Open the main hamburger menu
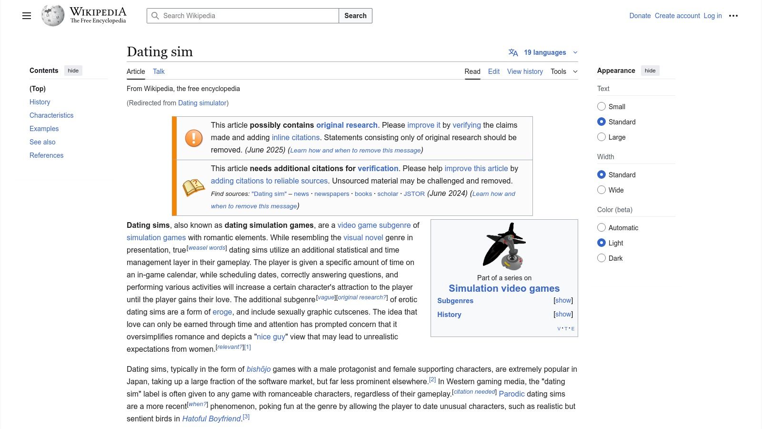 [27, 16]
